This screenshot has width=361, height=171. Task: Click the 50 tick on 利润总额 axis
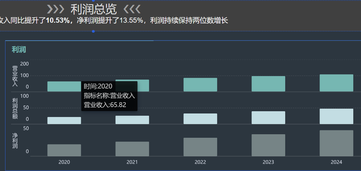pyautogui.click(x=26, y=107)
